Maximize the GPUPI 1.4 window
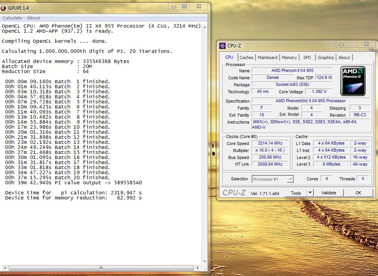The width and height of the screenshot is (378, 276). pyautogui.click(x=184, y=6)
